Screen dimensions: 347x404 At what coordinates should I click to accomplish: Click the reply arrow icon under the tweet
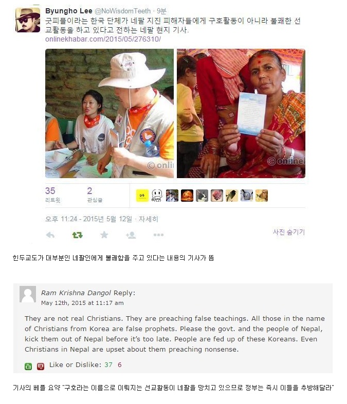(50, 235)
